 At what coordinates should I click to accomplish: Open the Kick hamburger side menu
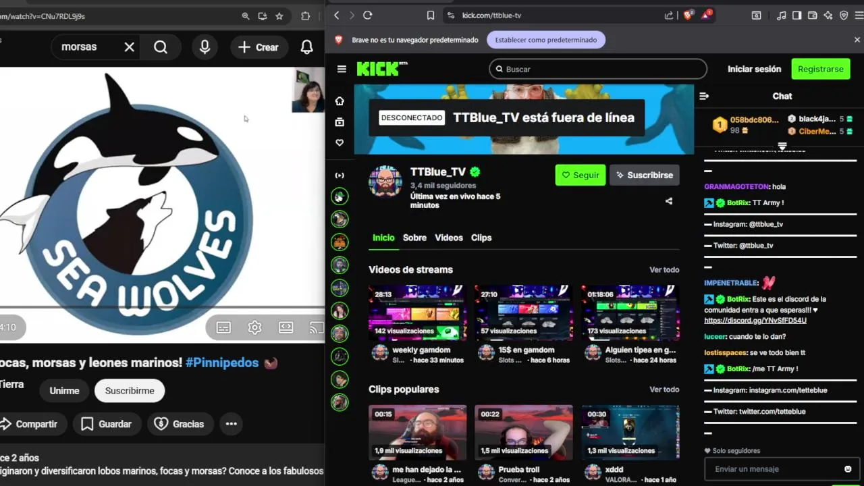342,69
